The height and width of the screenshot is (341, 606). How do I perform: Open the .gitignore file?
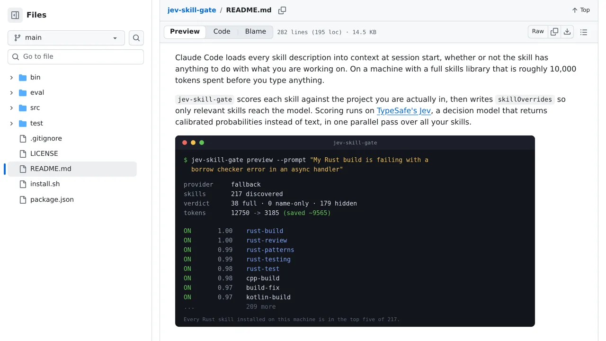[x=46, y=138]
